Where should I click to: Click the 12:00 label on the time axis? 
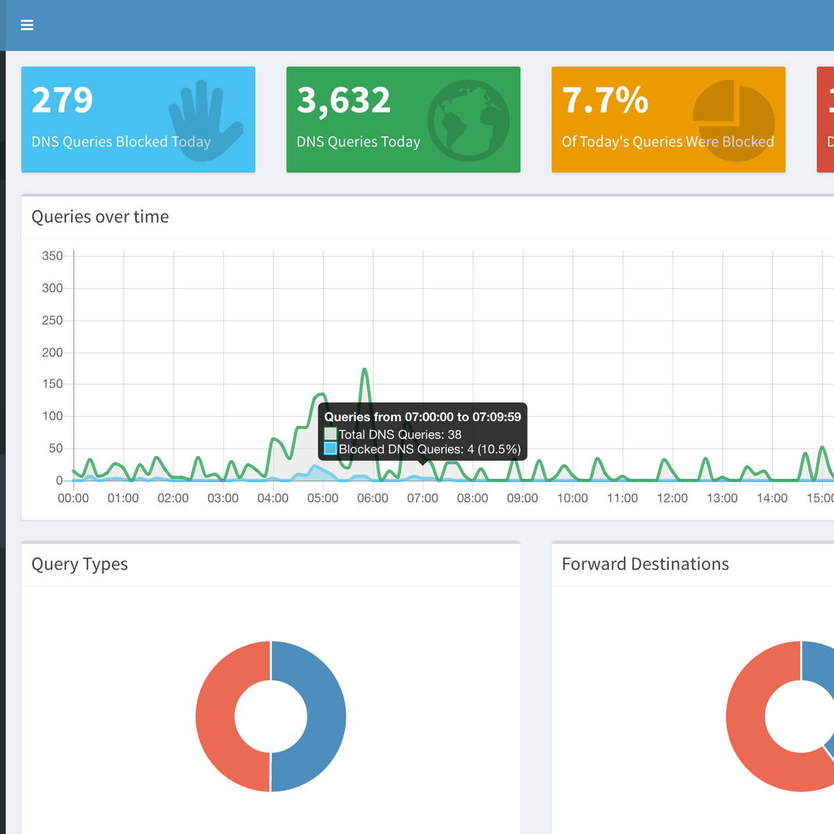[672, 498]
